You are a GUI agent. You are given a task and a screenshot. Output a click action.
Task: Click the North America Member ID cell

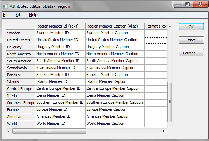[60, 54]
